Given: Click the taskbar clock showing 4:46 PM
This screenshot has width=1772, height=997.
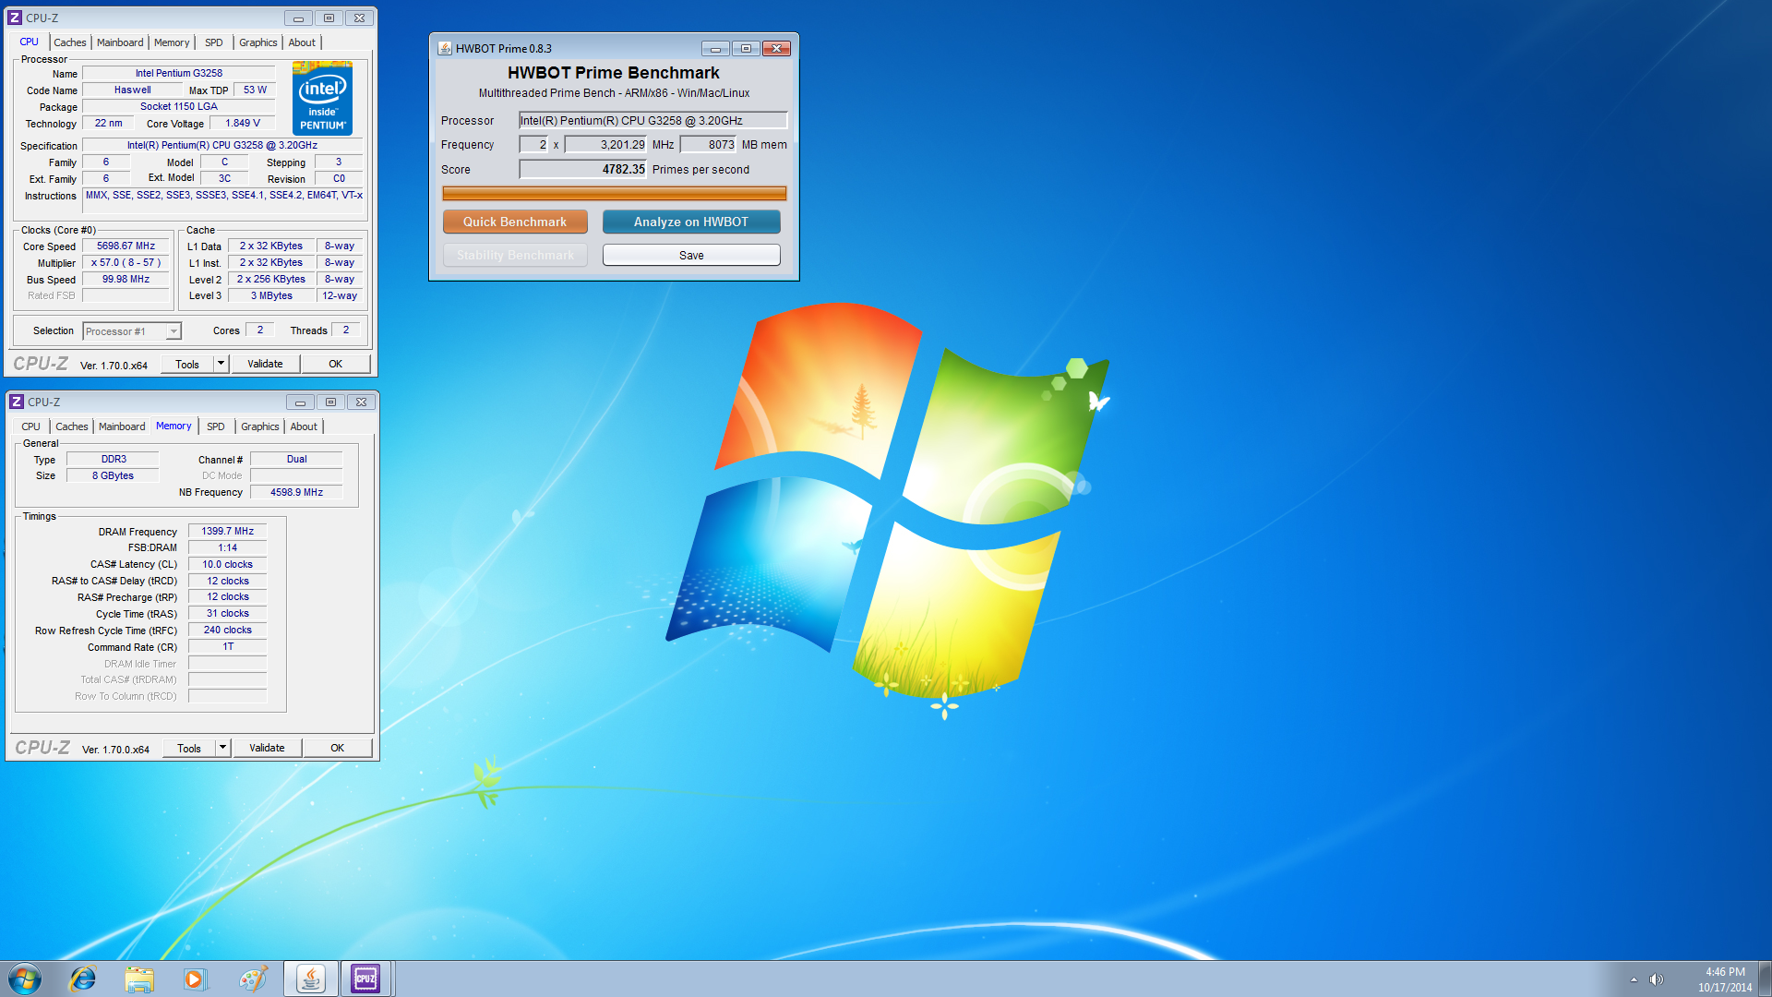Looking at the screenshot, I should click(x=1725, y=979).
